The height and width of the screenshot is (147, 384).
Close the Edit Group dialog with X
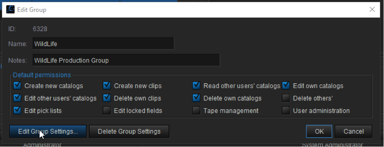[372, 9]
